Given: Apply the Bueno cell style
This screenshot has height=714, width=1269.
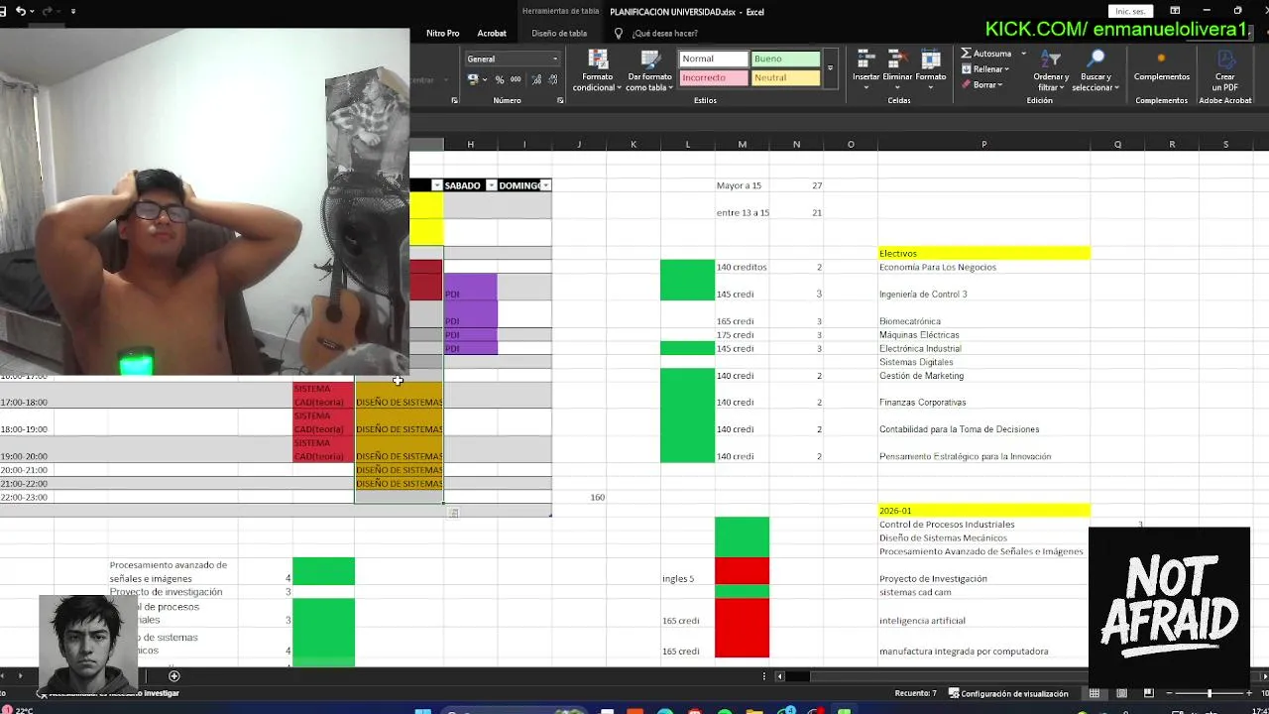Looking at the screenshot, I should 785,59.
